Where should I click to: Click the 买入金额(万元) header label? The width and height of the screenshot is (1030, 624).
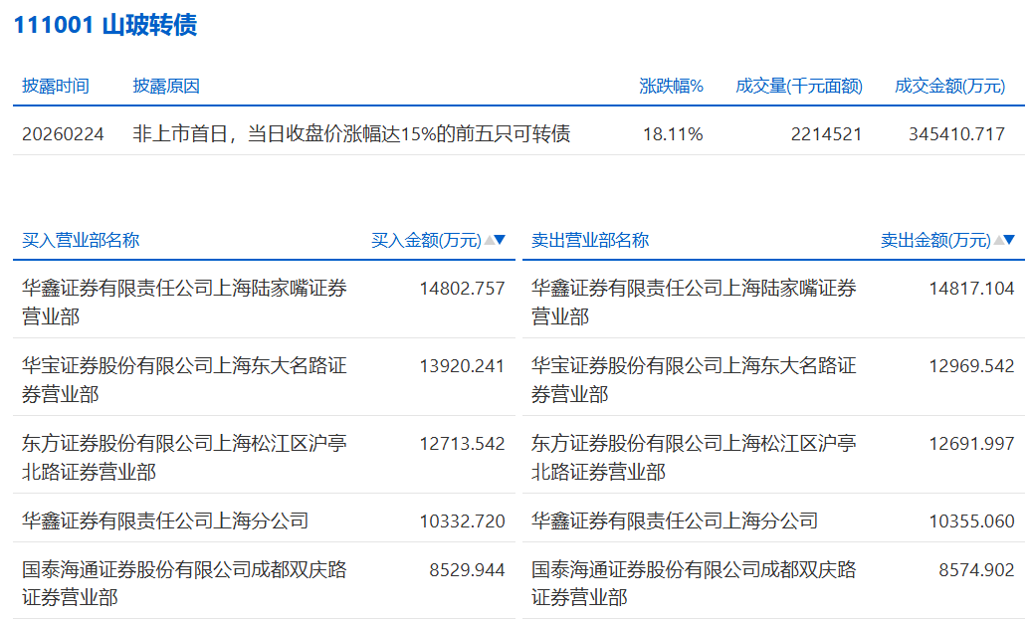(426, 241)
